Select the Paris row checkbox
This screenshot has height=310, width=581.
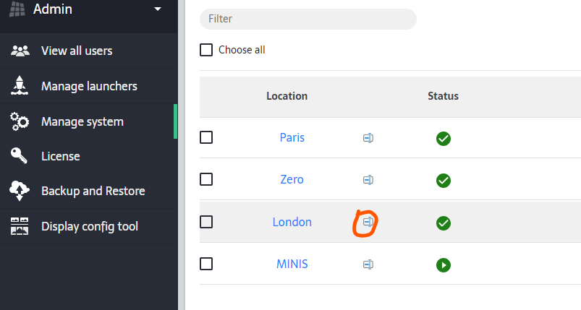click(206, 137)
